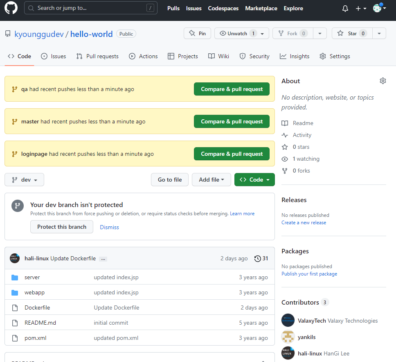Open the hello-world repository link
This screenshot has height=362, width=396.
coord(91,34)
